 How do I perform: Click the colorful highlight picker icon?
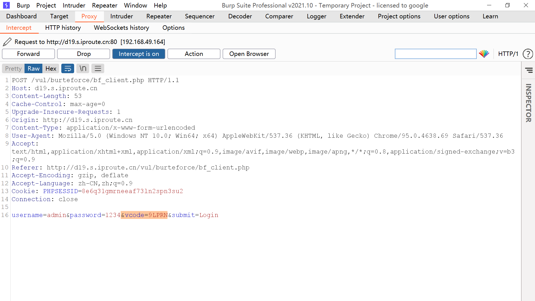[x=484, y=54]
